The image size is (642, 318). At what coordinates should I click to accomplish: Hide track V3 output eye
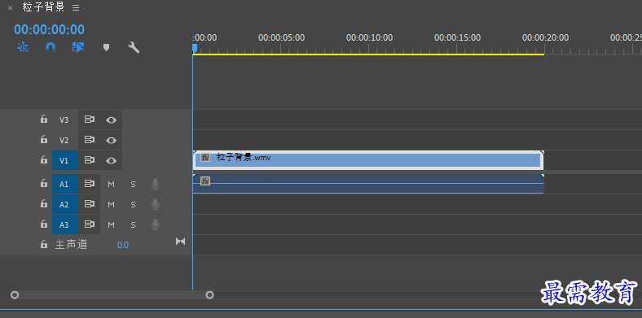[x=111, y=120]
